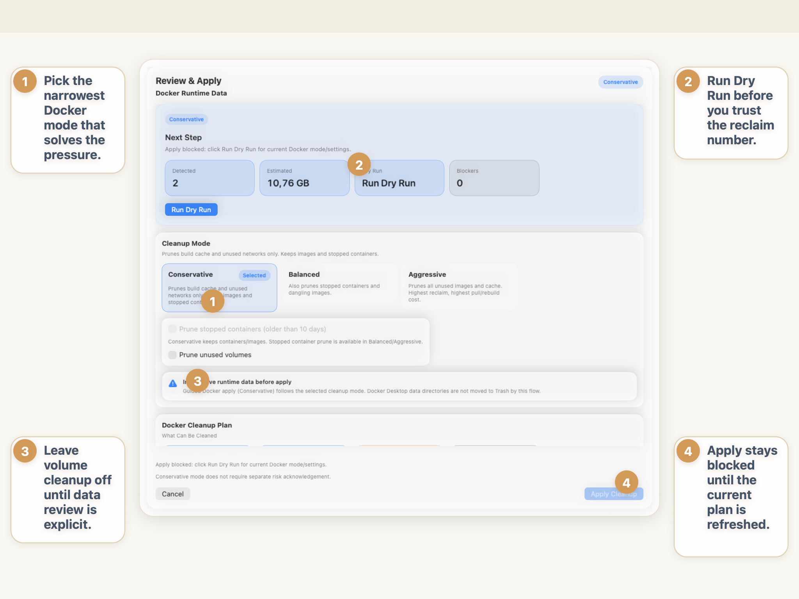Click the Conservative pill above Next Step
Viewport: 799px width, 599px height.
[186, 119]
